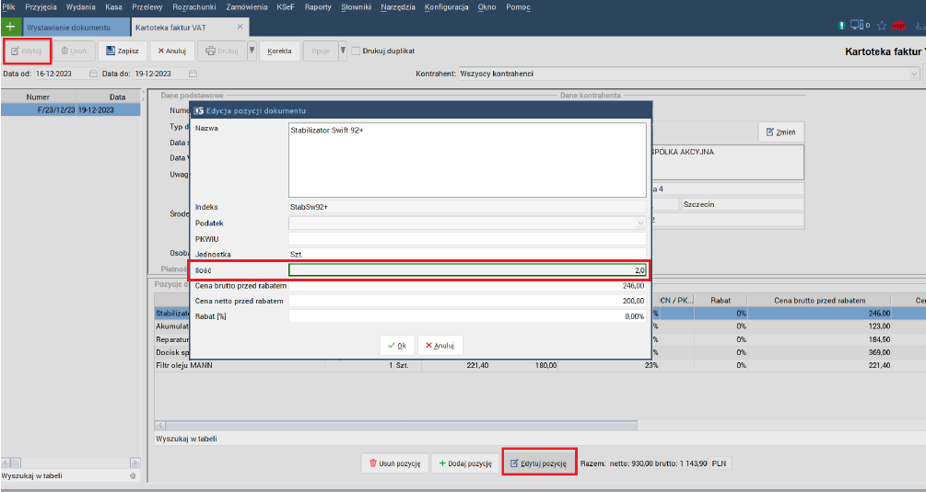Viewport: 926px width, 492px height.
Task: Enable the Drukuj duplikat checkbox
Action: click(356, 51)
